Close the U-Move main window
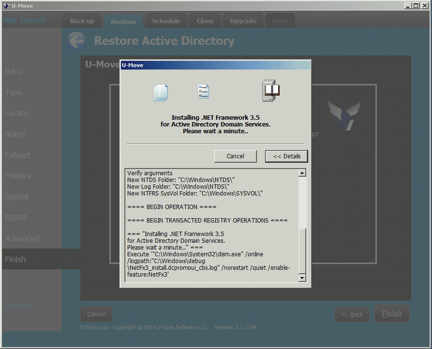Viewport: 432px width, 349px height. [425, 5]
